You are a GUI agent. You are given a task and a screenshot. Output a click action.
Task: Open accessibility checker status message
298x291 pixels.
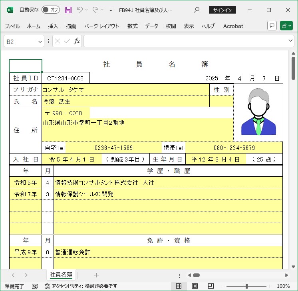coord(81,286)
